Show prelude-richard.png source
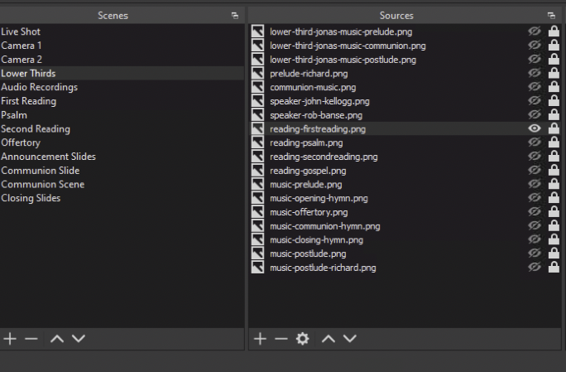Image resolution: width=566 pixels, height=372 pixels. pos(535,73)
